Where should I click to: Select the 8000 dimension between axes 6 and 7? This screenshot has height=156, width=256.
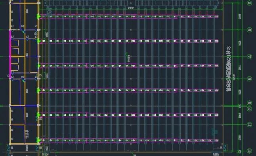coord(239,43)
